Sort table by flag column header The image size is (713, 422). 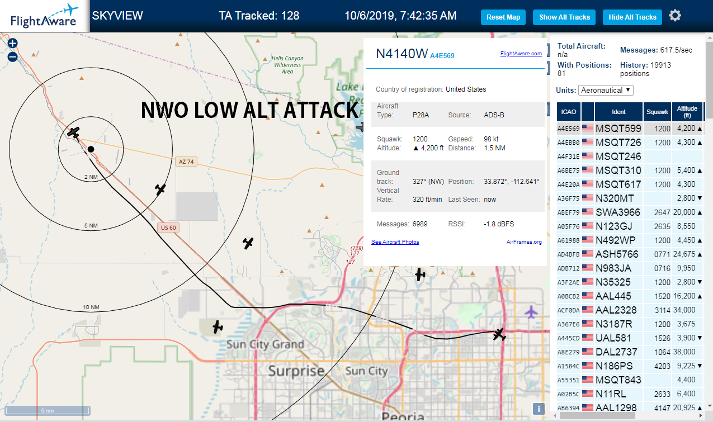[588, 111]
